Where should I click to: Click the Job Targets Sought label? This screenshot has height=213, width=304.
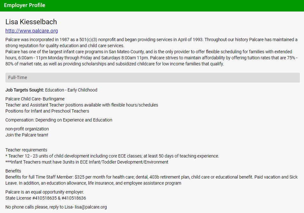25,90
